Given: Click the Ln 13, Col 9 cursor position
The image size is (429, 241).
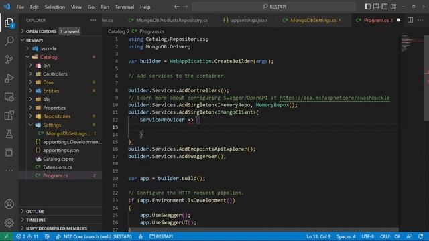Looking at the screenshot, I should tap(318, 236).
